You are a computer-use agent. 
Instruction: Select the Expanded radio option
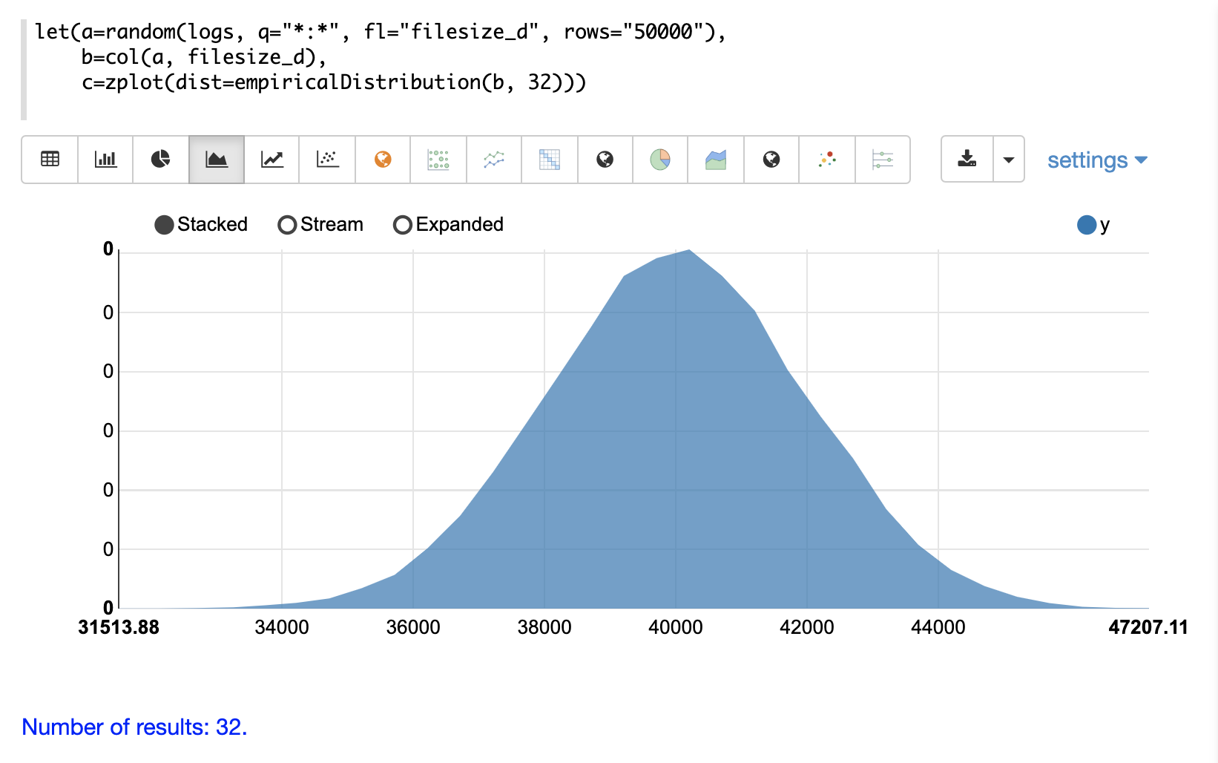coord(402,225)
